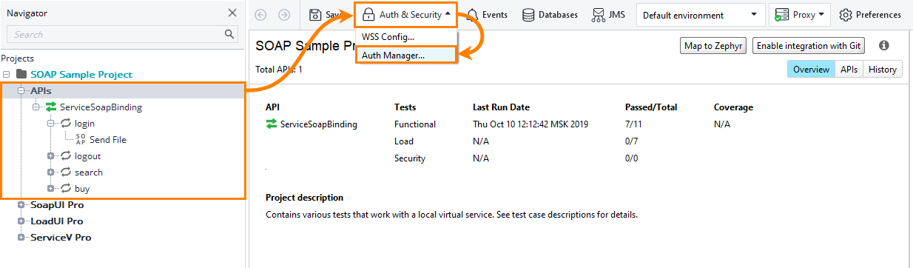This screenshot has height=268, width=913.
Task: Open the JMS toolbar item
Action: coord(609,15)
